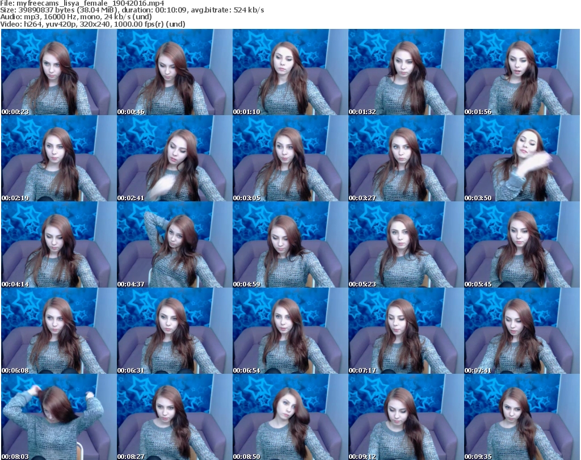581x460 pixels.
Task: Select the 00:04:37 preview frame
Action: (175, 244)
